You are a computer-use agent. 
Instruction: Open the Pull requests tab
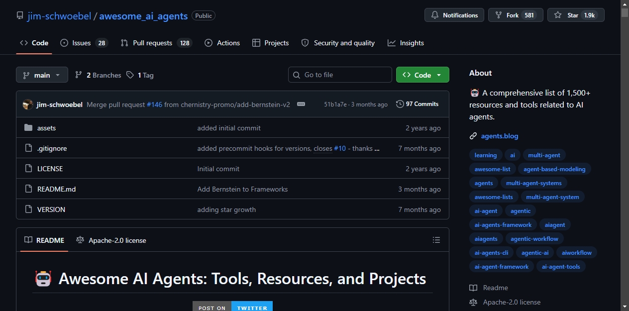point(156,43)
